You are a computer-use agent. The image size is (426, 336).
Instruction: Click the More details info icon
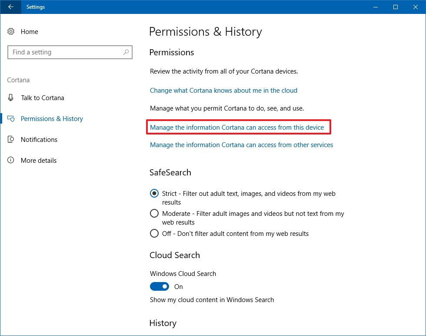11,160
